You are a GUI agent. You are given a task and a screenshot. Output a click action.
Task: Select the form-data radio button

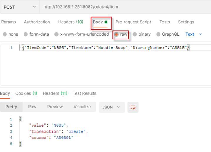(36, 34)
